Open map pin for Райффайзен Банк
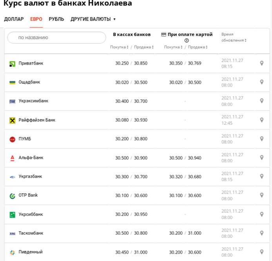This screenshot has height=261, width=272. (x=261, y=120)
